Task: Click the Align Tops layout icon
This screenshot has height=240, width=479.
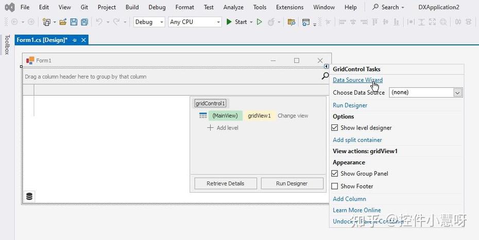Action: [375, 22]
